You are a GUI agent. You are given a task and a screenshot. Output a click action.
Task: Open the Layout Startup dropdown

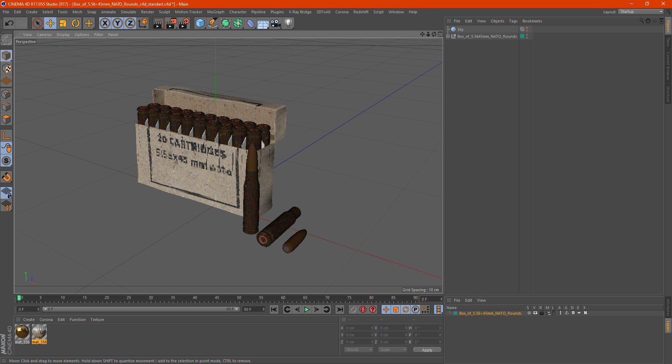tap(641, 12)
